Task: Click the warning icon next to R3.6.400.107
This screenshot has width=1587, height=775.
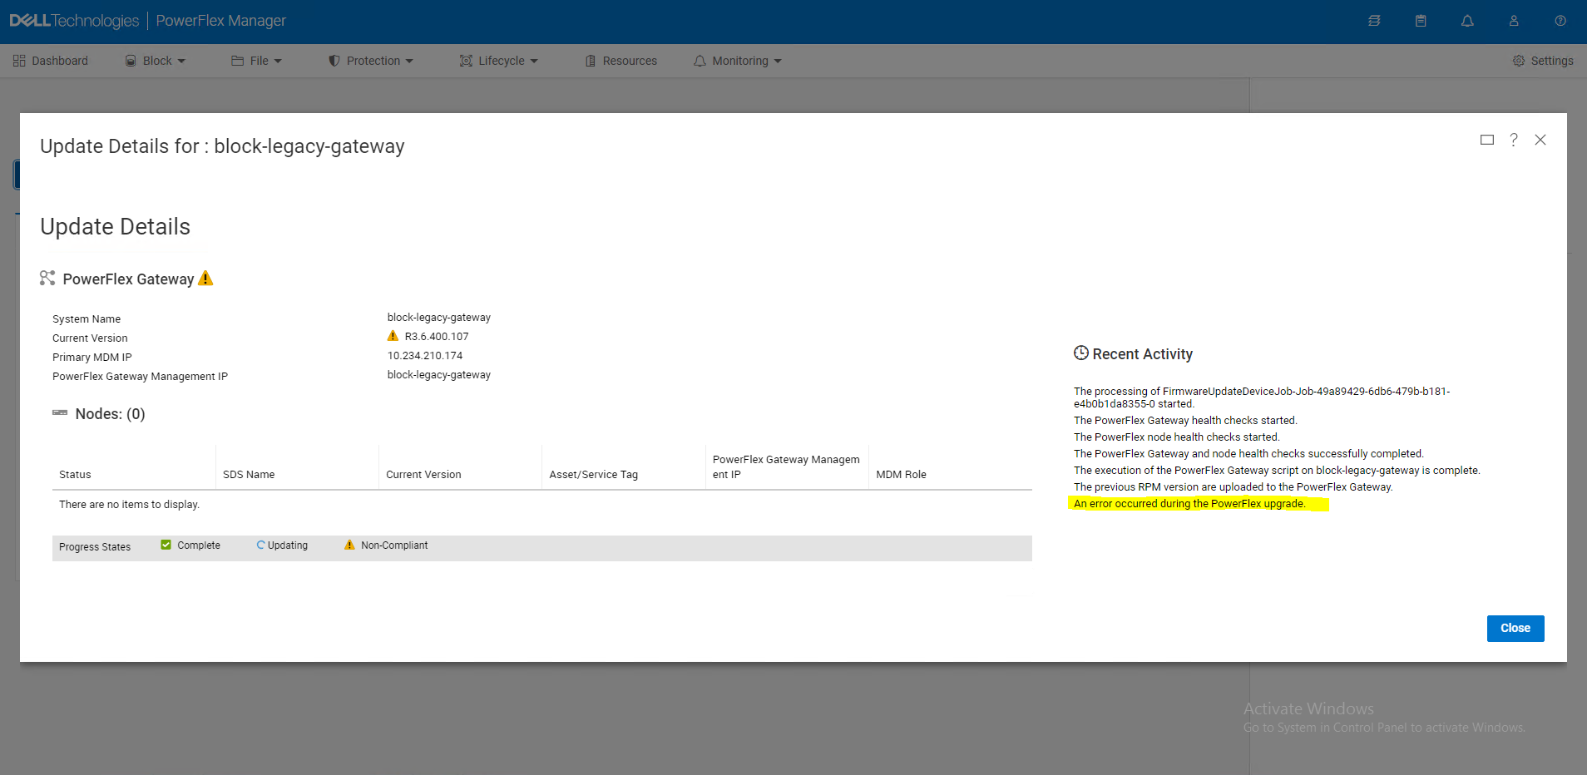Action: (393, 335)
